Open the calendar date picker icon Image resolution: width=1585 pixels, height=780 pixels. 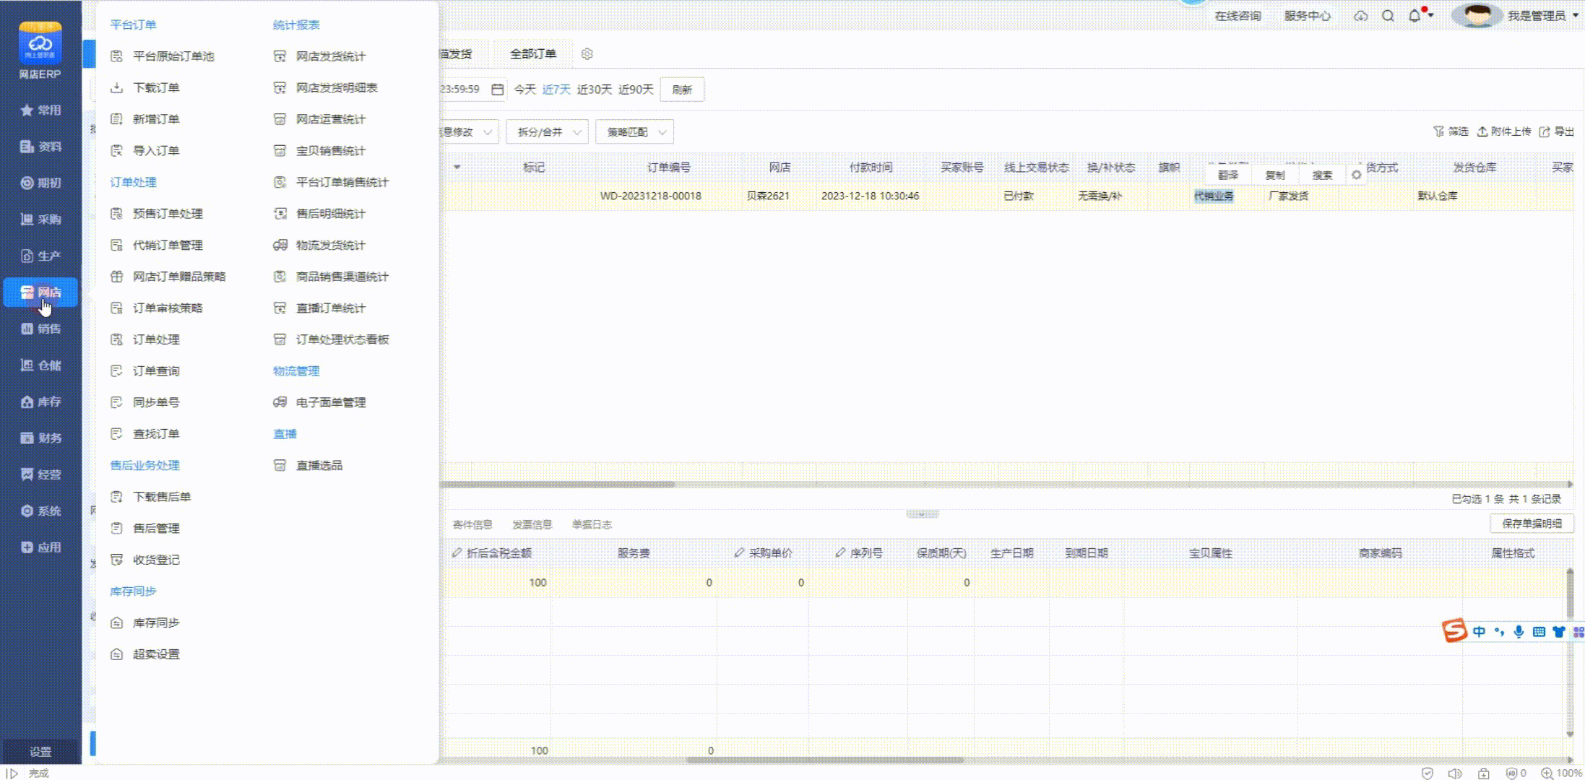[497, 90]
